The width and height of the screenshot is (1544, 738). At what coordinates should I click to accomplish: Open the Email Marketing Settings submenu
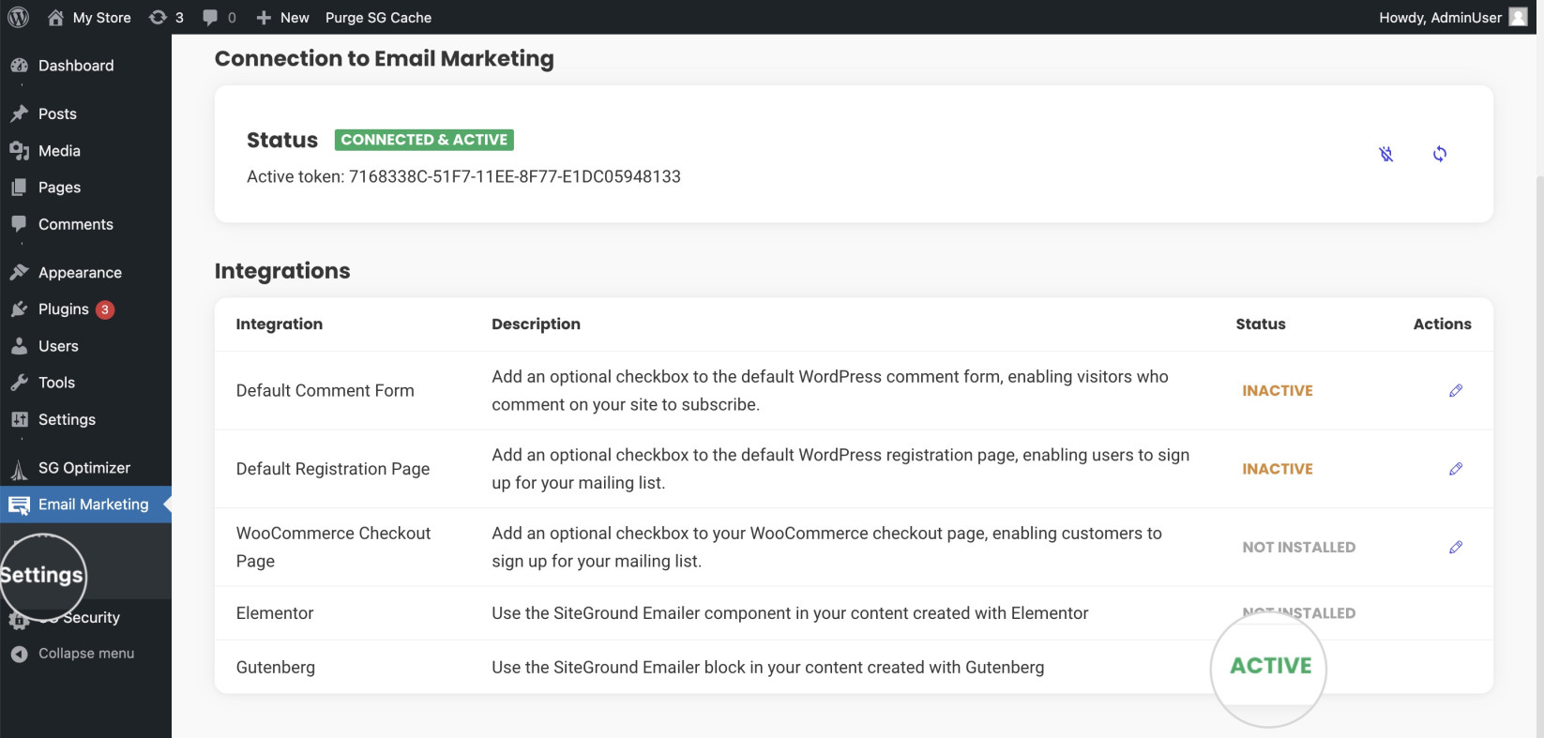[x=42, y=575]
